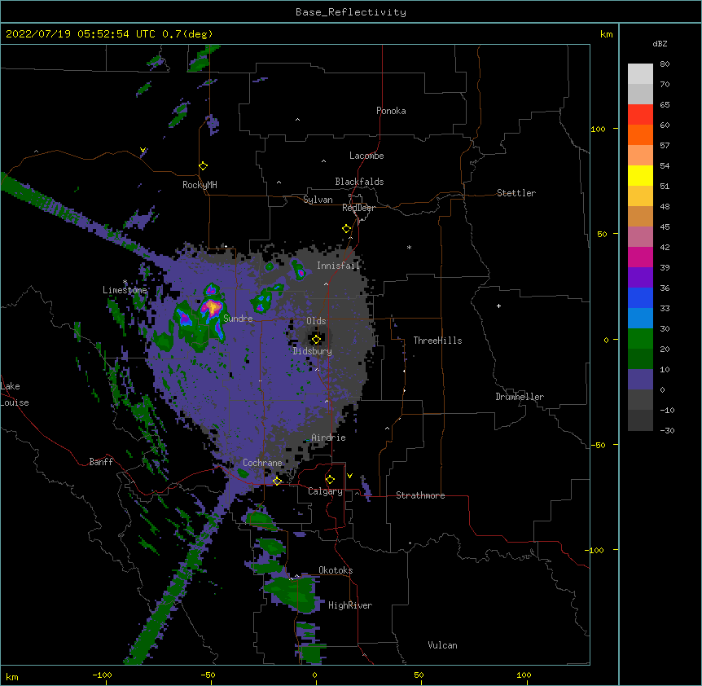The height and width of the screenshot is (686, 702).
Task: Click the yellow diamond marker above Calgary label
Action: point(330,480)
